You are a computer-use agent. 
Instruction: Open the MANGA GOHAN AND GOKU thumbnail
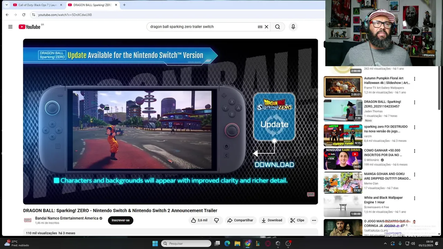point(343,183)
